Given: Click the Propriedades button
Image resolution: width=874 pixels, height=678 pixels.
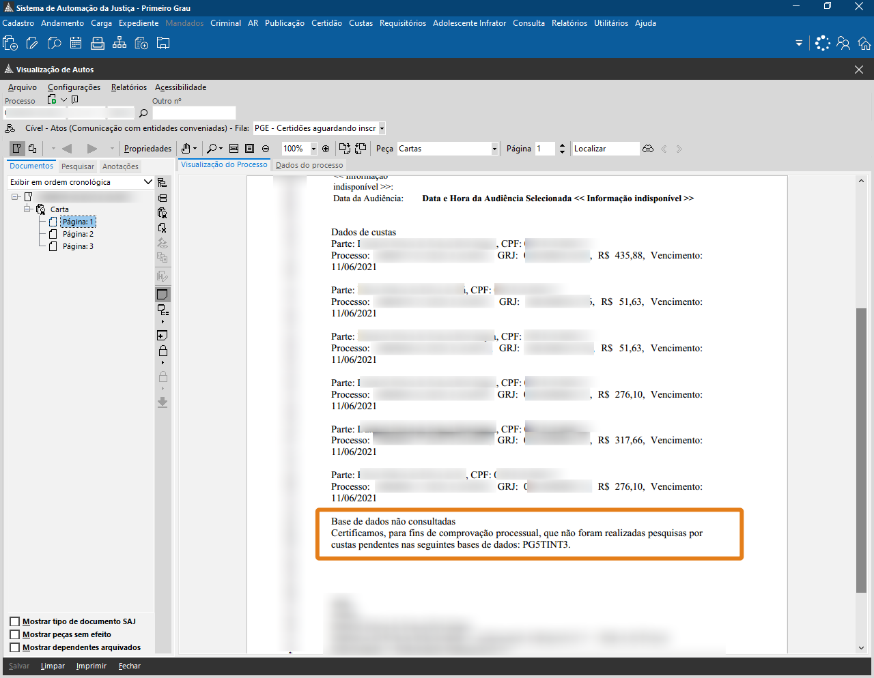Looking at the screenshot, I should (147, 149).
